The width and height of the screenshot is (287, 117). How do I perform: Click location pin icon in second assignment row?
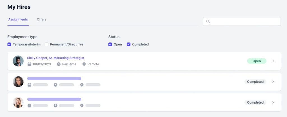point(82,85)
